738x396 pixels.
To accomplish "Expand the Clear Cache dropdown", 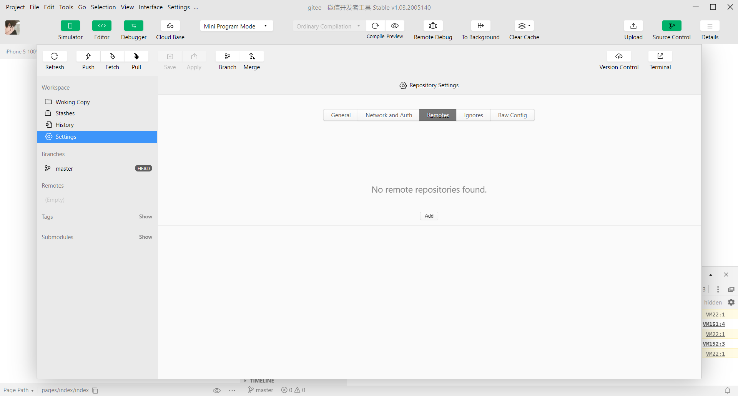I will 524,26.
